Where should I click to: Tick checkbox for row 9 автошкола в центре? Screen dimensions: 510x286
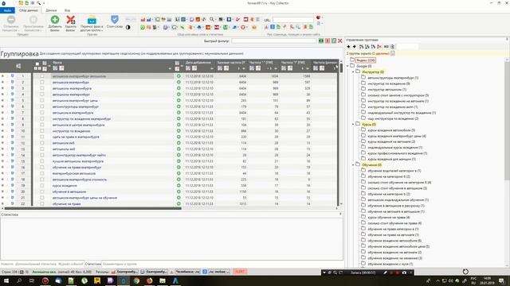click(42, 125)
